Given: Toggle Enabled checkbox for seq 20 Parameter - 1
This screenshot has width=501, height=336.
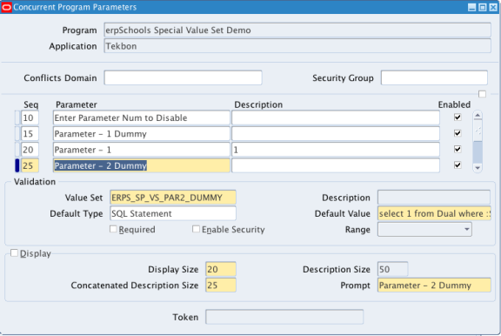Looking at the screenshot, I should tap(458, 150).
